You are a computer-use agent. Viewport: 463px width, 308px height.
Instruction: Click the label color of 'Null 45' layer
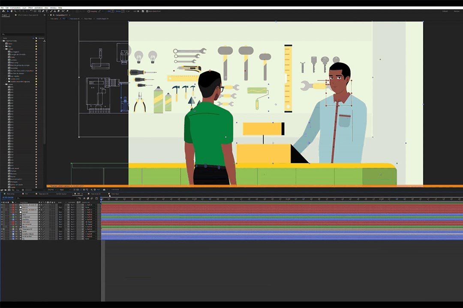pos(13,212)
